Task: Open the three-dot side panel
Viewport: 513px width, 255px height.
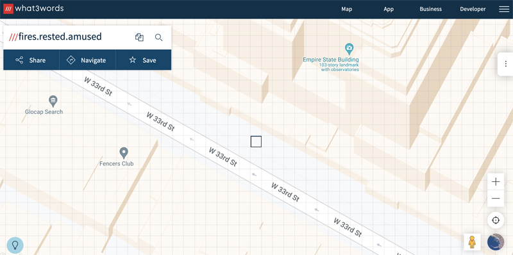Action: pos(506,64)
